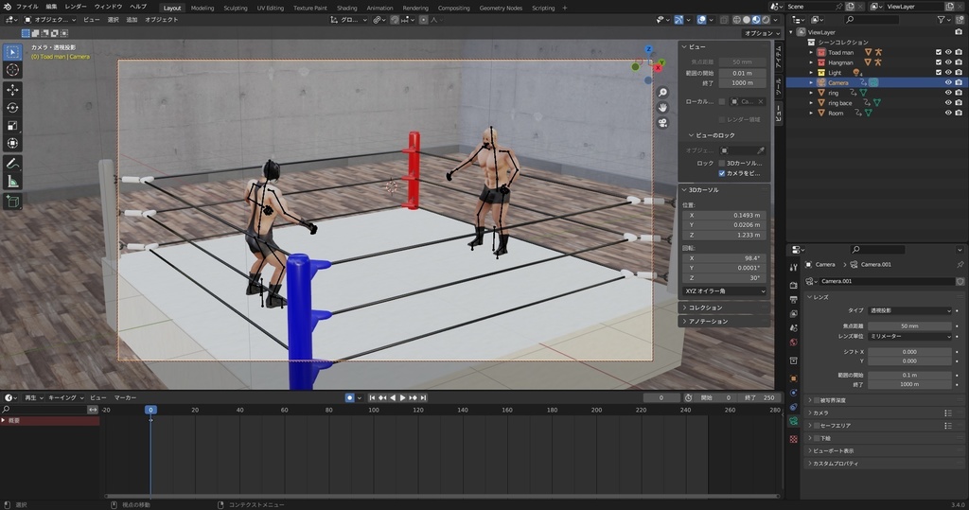Open the キーイング menu in timeline

65,398
